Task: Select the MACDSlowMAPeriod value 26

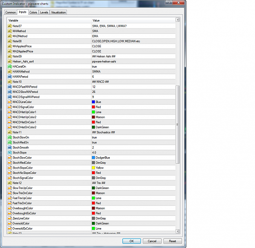Action: point(94,92)
